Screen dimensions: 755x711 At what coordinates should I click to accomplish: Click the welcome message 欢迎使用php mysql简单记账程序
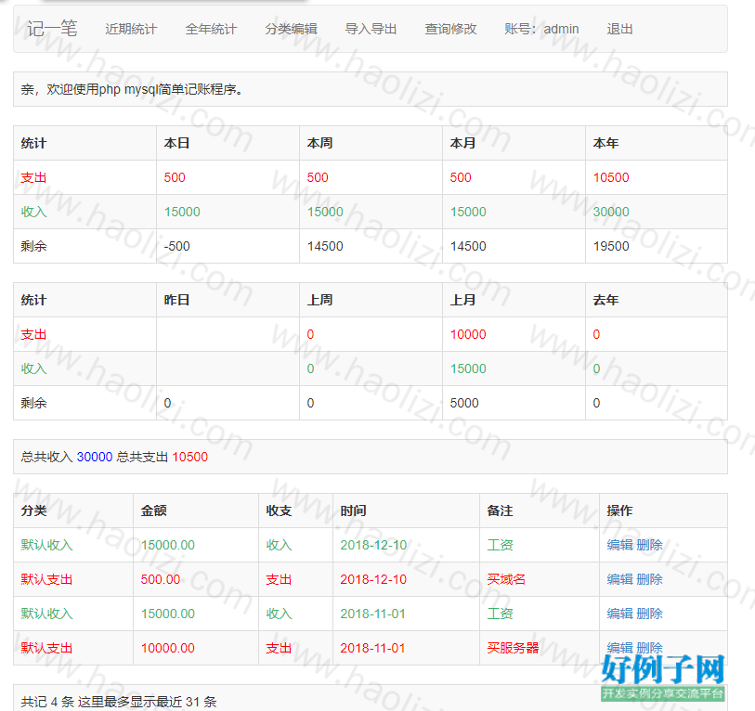tap(132, 89)
